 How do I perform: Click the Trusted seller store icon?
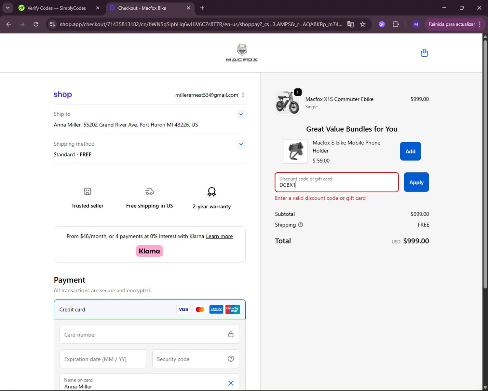coord(88,191)
